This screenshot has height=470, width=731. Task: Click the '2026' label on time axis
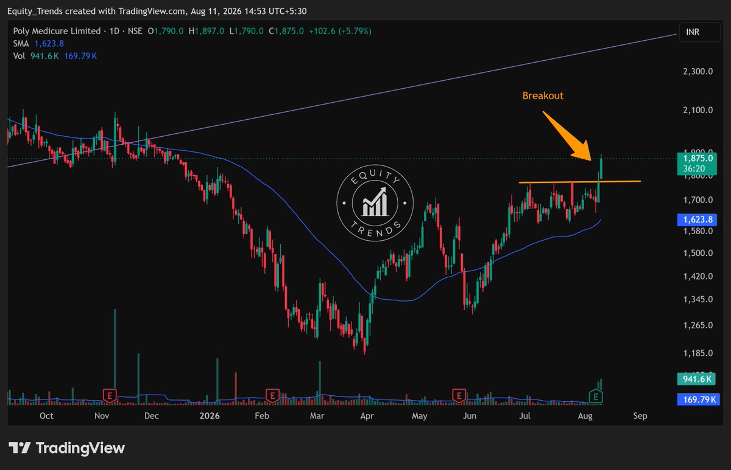tap(209, 416)
